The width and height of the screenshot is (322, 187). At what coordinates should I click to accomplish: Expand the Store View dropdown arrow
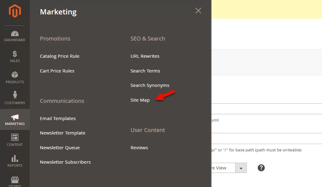(241, 168)
